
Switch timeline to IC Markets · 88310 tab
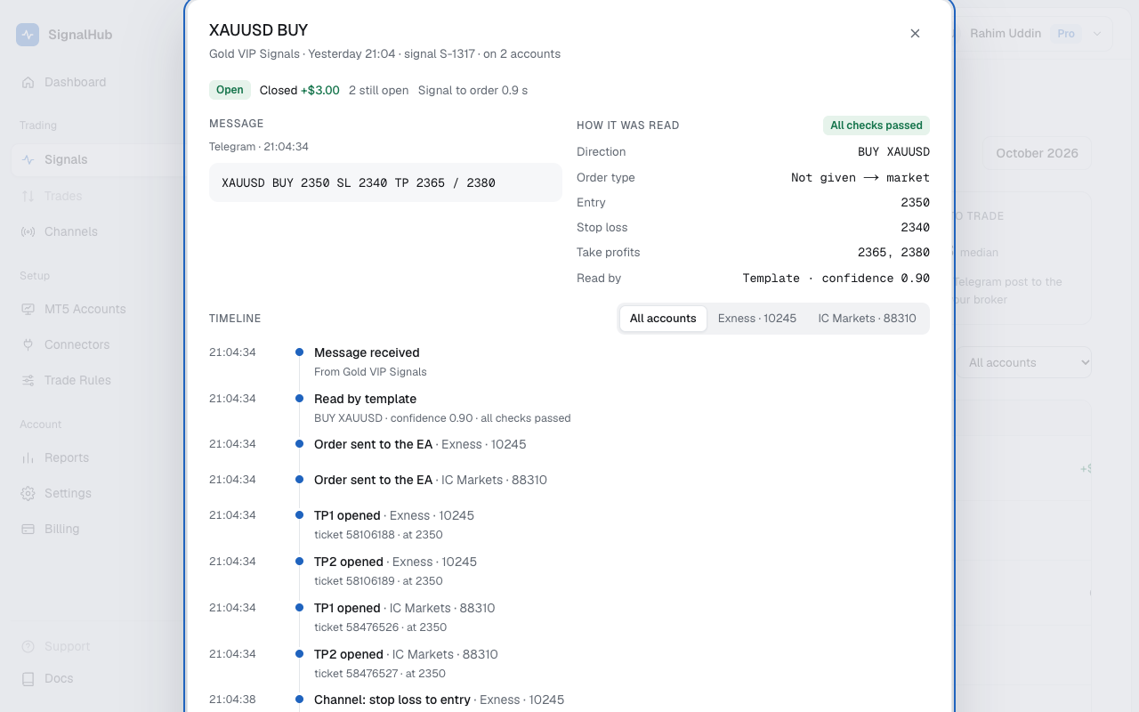867,319
